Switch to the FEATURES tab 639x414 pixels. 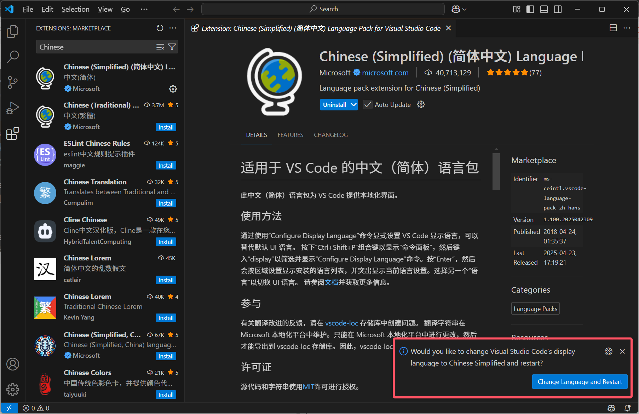(290, 135)
